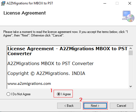Close the A2ZMigrations installer window
Screen dimensions: 136x112
pos(130,3)
